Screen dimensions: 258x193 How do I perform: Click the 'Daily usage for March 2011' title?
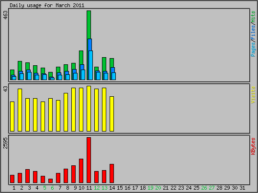pos(47,5)
